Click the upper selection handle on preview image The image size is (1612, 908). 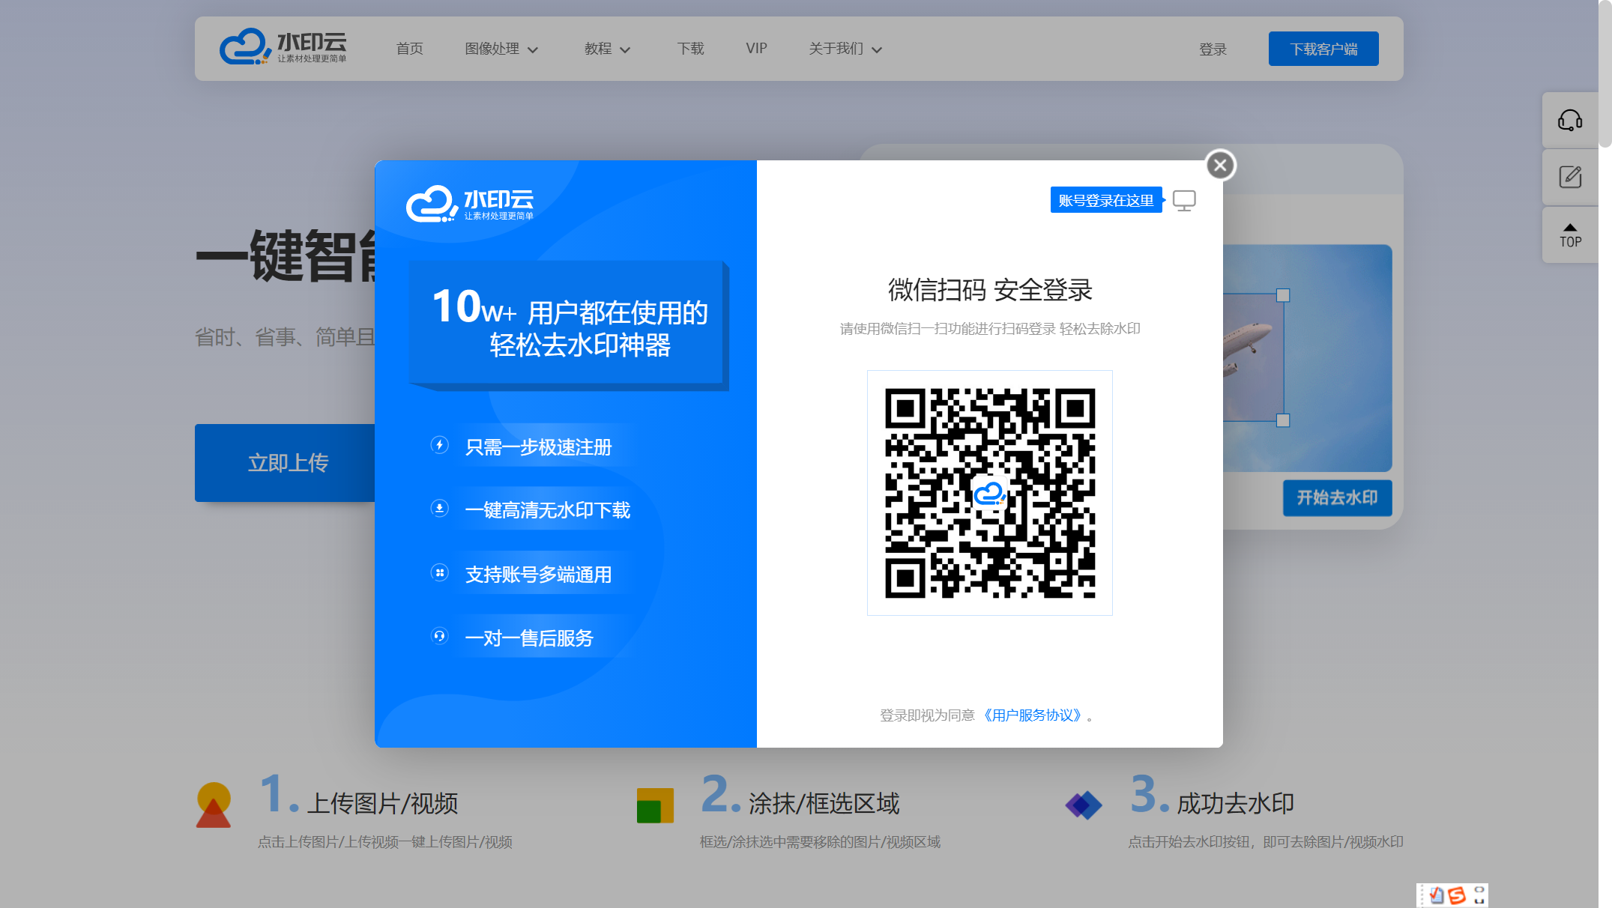(1283, 295)
